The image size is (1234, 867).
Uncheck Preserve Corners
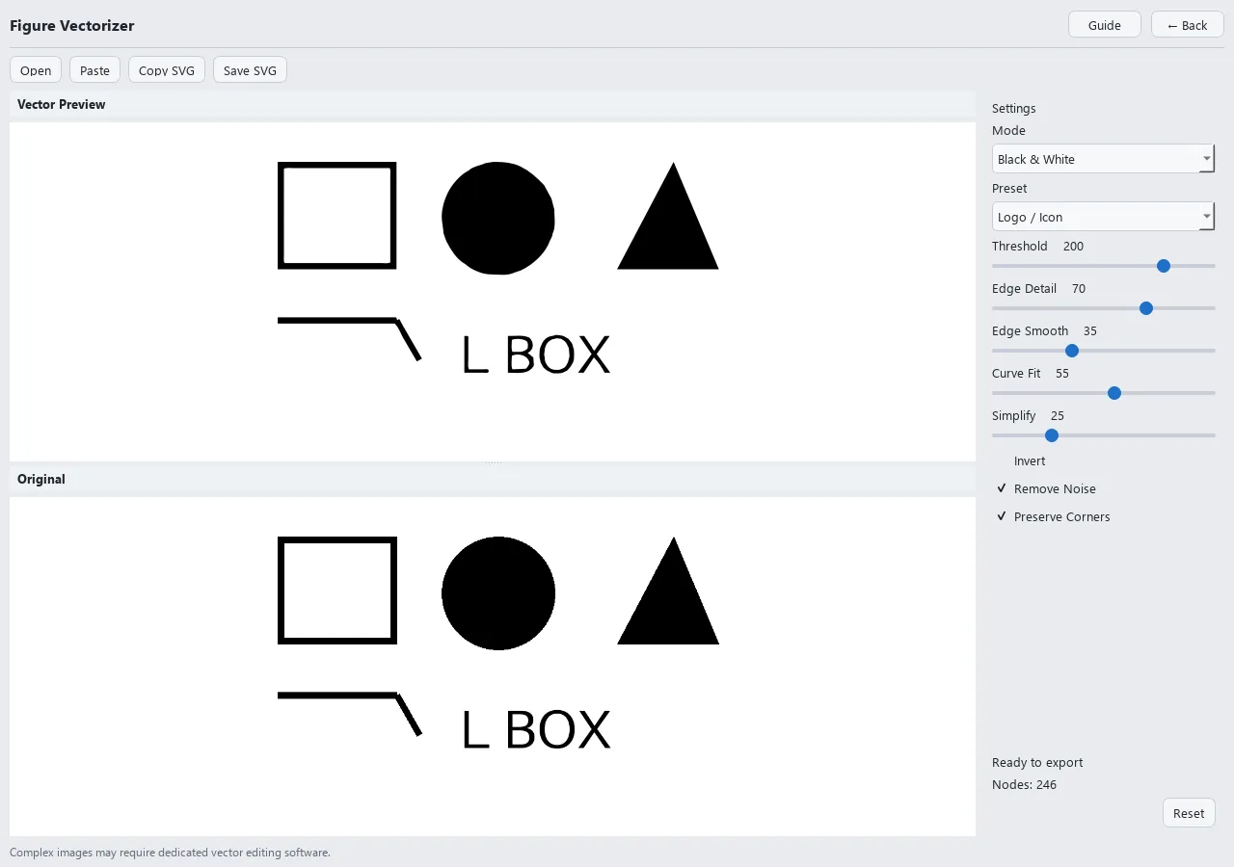click(1053, 517)
